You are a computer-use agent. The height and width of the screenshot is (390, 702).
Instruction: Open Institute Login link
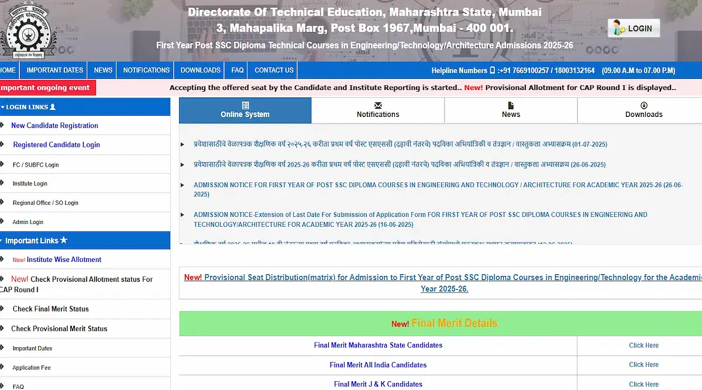click(30, 184)
